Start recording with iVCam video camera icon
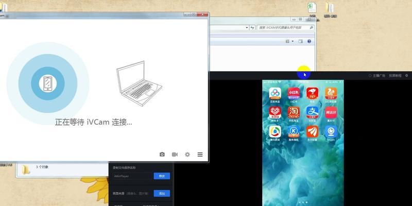This screenshot has width=412, height=206. point(175,154)
